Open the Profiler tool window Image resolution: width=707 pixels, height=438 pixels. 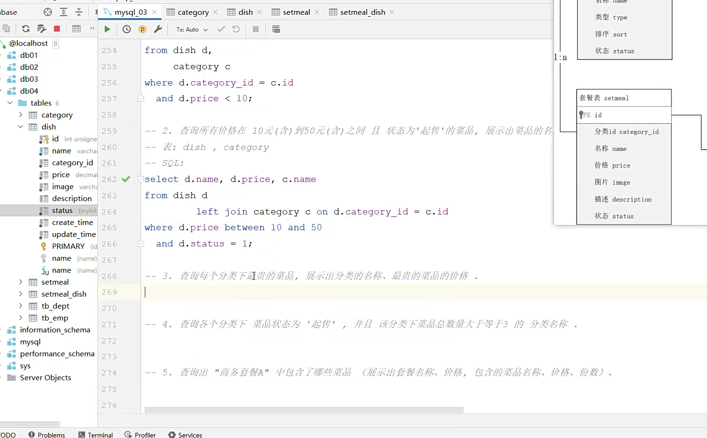[x=140, y=435]
